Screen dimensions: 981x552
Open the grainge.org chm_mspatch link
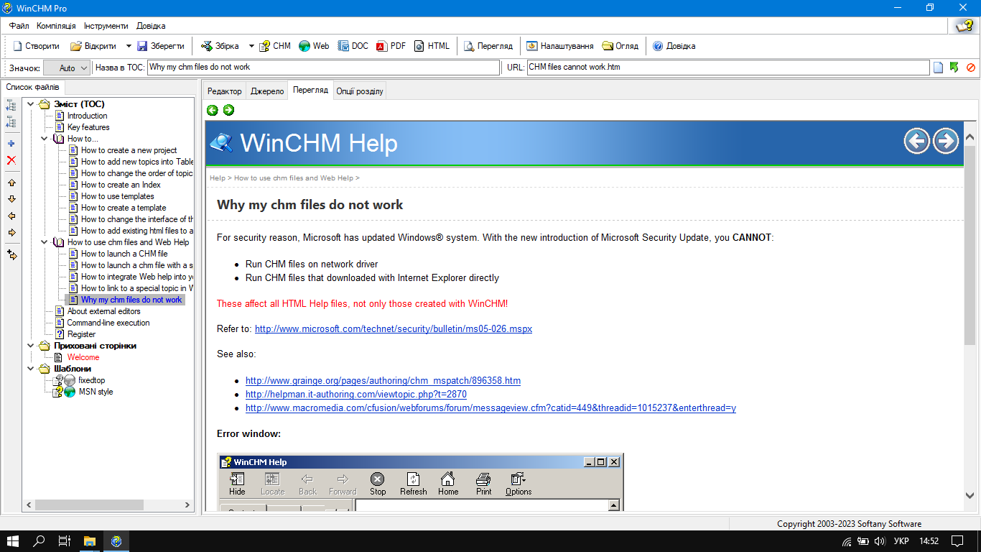(383, 381)
